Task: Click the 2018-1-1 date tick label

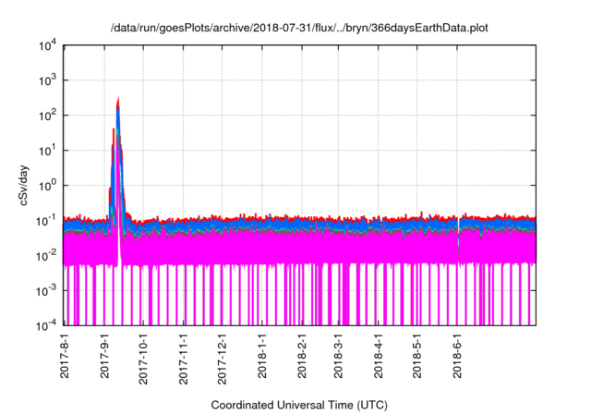Action: point(262,356)
